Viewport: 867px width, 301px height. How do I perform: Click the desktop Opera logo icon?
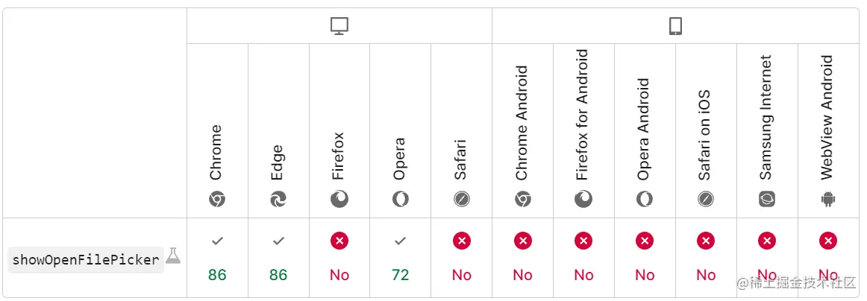[x=401, y=199]
